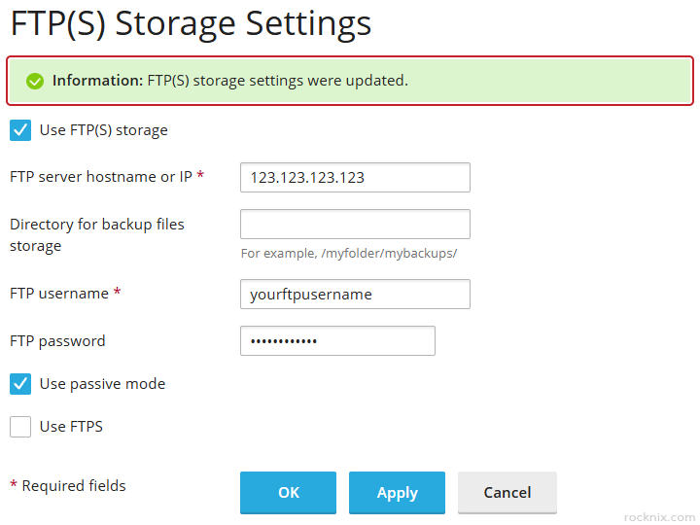Click the FTP username input field

pyautogui.click(x=355, y=294)
